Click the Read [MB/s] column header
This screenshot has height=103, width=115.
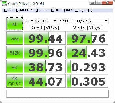(x=45, y=28)
